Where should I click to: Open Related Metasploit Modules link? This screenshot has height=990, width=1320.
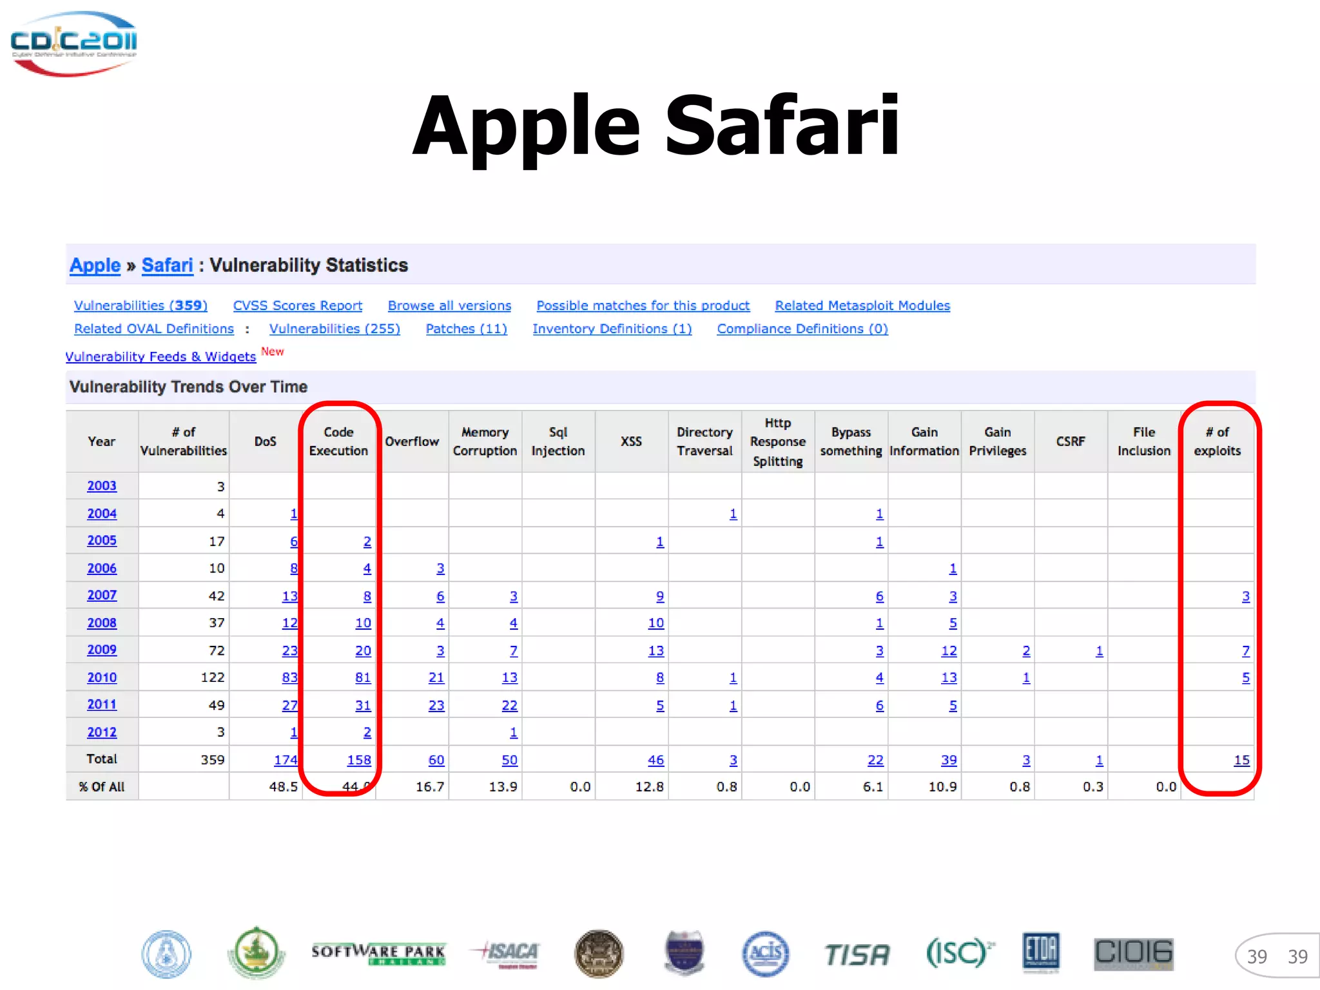[862, 306]
